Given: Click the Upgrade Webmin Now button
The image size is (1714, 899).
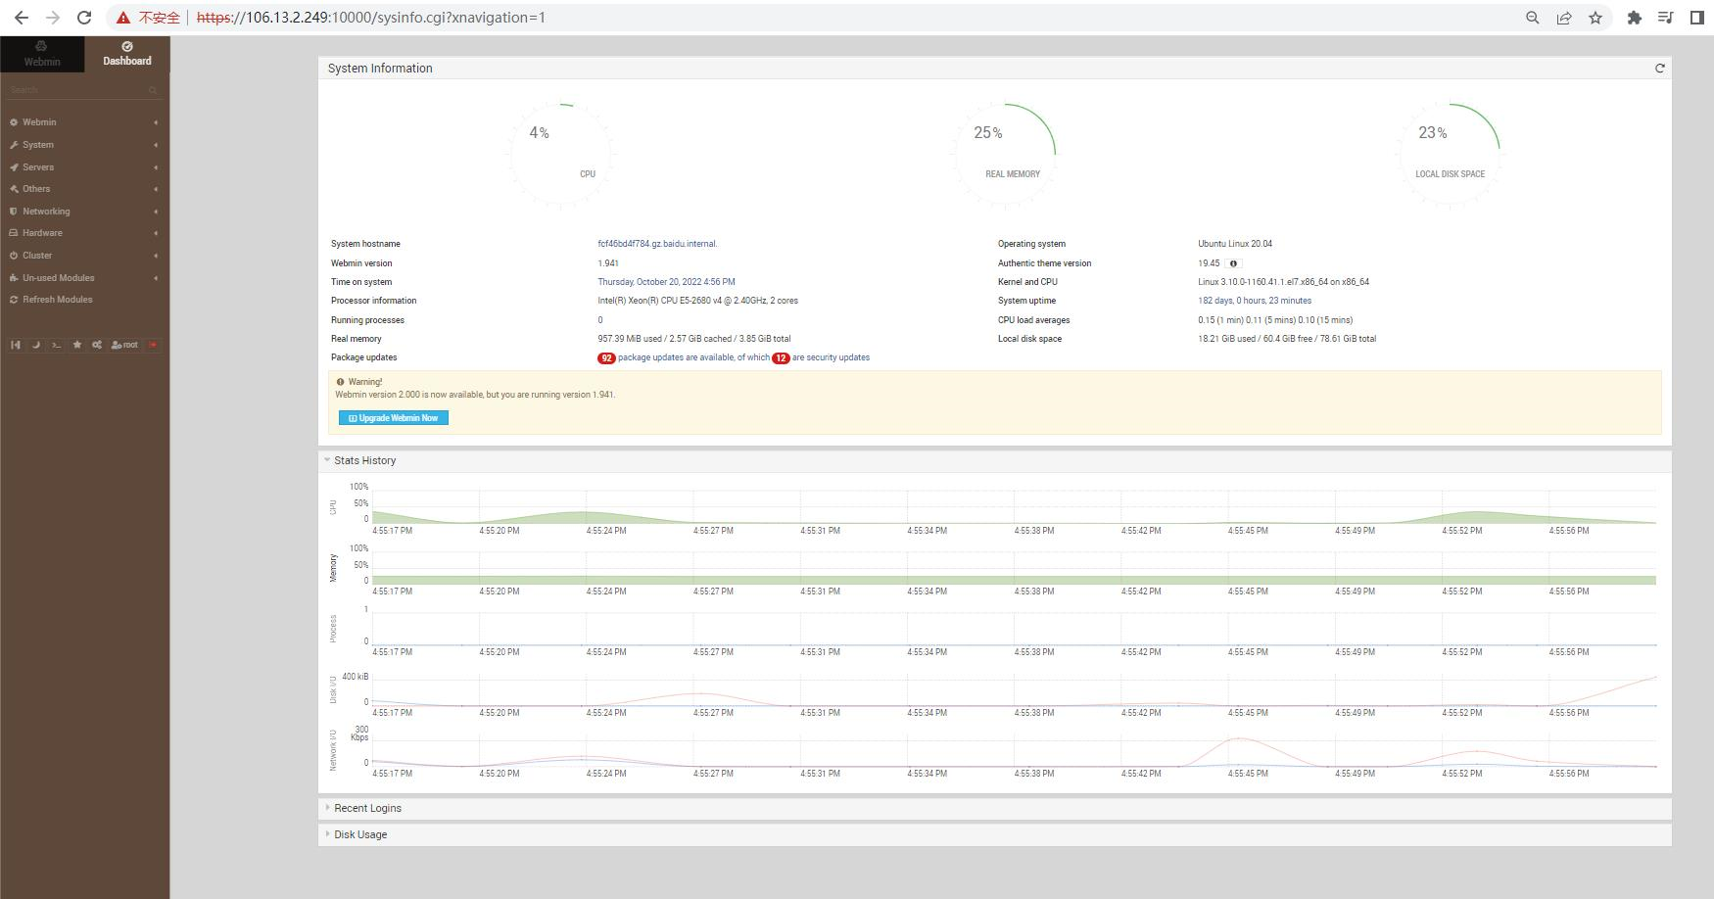Looking at the screenshot, I should [393, 417].
